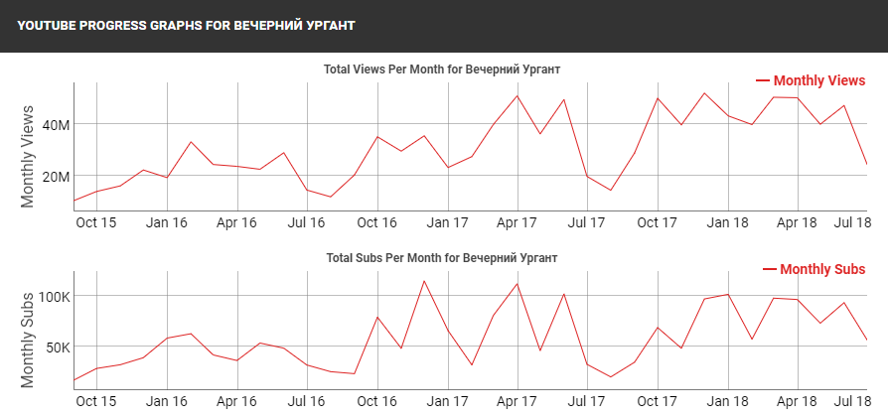Click the 20M label on views axis
The height and width of the screenshot is (418, 888).
click(57, 176)
